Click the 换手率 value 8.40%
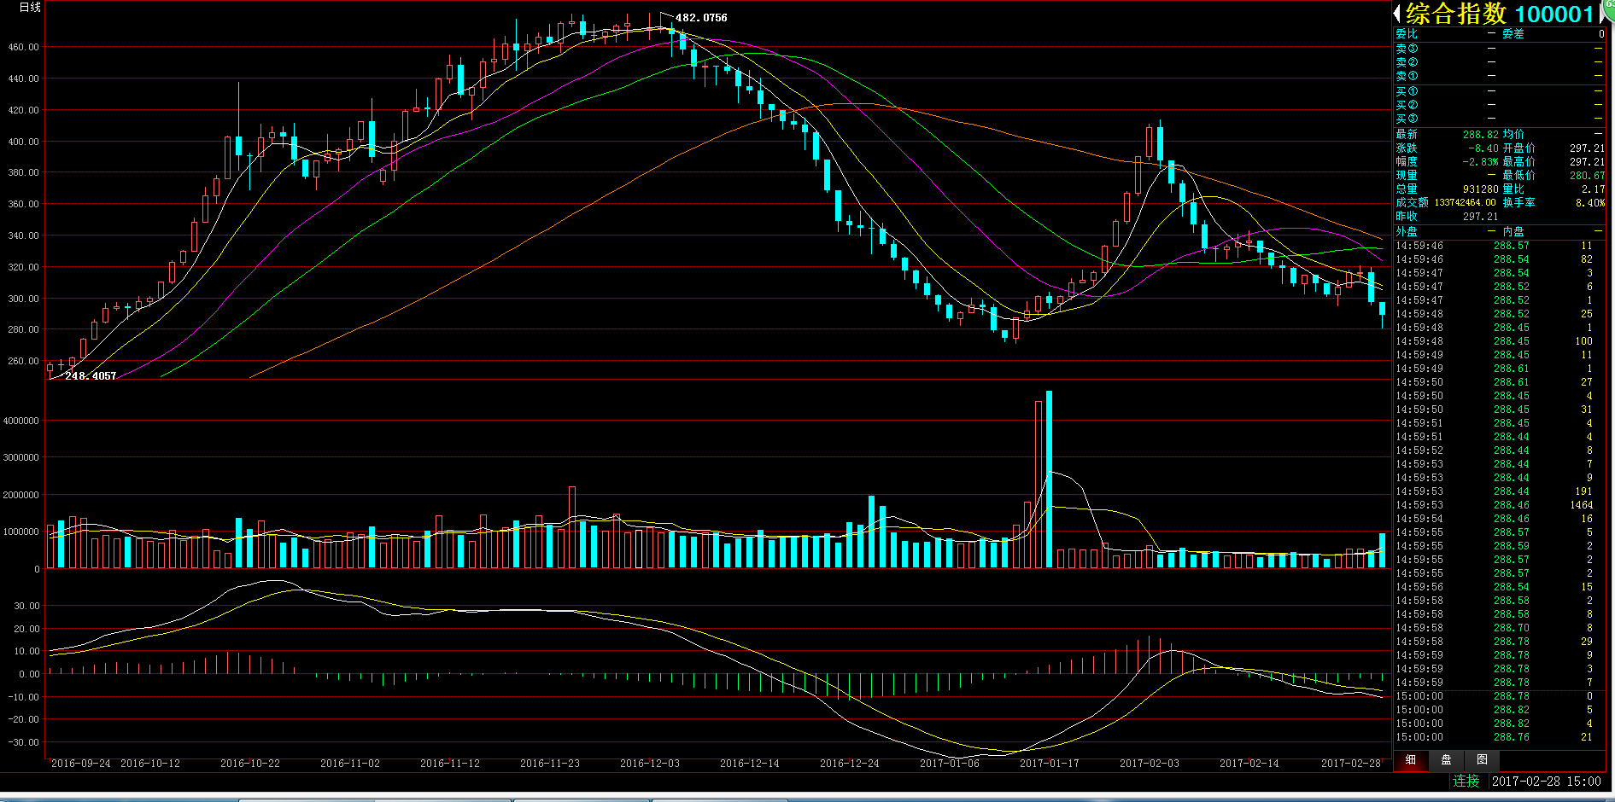 tap(1589, 203)
